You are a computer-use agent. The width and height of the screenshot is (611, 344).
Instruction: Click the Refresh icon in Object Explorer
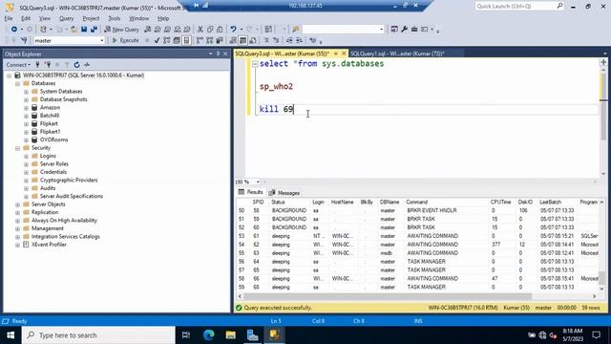tap(76, 65)
